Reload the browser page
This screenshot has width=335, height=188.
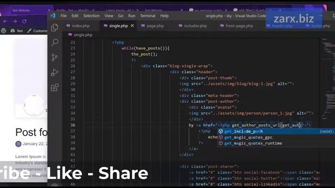(x=25, y=21)
